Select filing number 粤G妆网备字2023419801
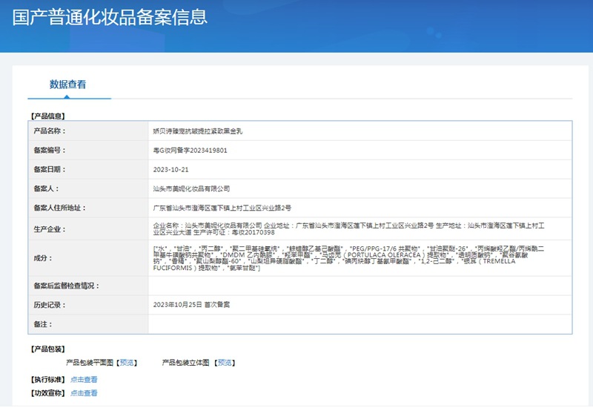Viewport: 593px width, 408px height. pyautogui.click(x=191, y=151)
